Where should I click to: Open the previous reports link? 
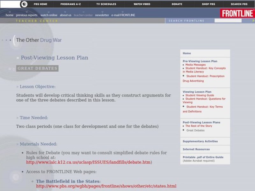pos(26,15)
